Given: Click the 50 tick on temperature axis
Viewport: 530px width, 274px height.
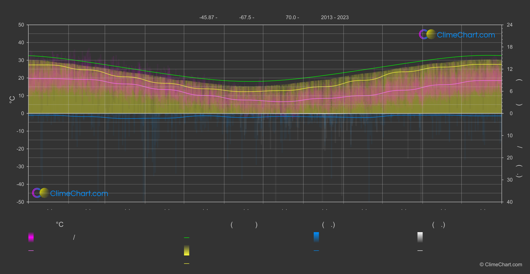Looking at the screenshot, I should click(21, 25).
